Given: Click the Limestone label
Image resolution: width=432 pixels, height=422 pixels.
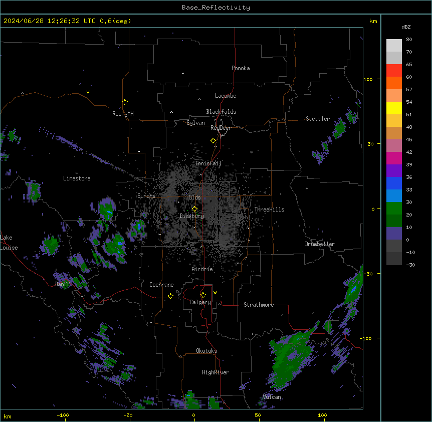Looking at the screenshot, I should point(77,178).
